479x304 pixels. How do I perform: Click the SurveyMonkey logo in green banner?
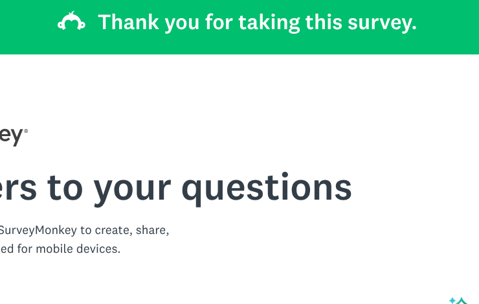(71, 23)
